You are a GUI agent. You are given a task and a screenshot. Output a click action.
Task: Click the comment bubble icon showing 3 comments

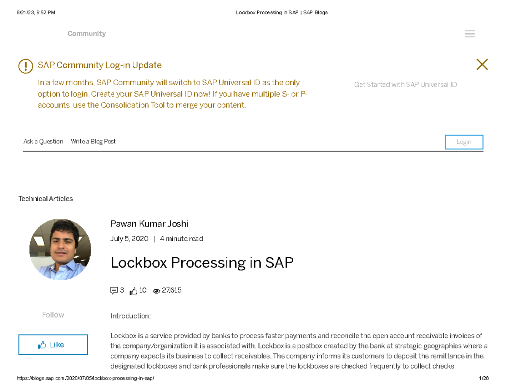pos(114,290)
